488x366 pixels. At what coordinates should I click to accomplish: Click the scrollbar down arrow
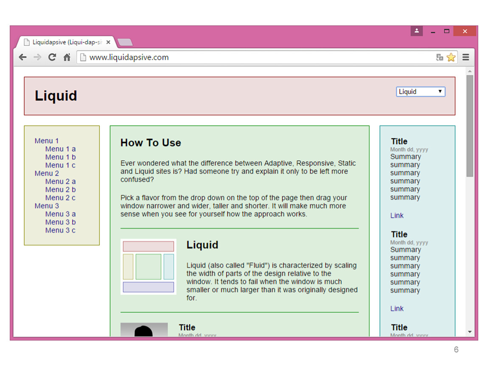pos(470,332)
